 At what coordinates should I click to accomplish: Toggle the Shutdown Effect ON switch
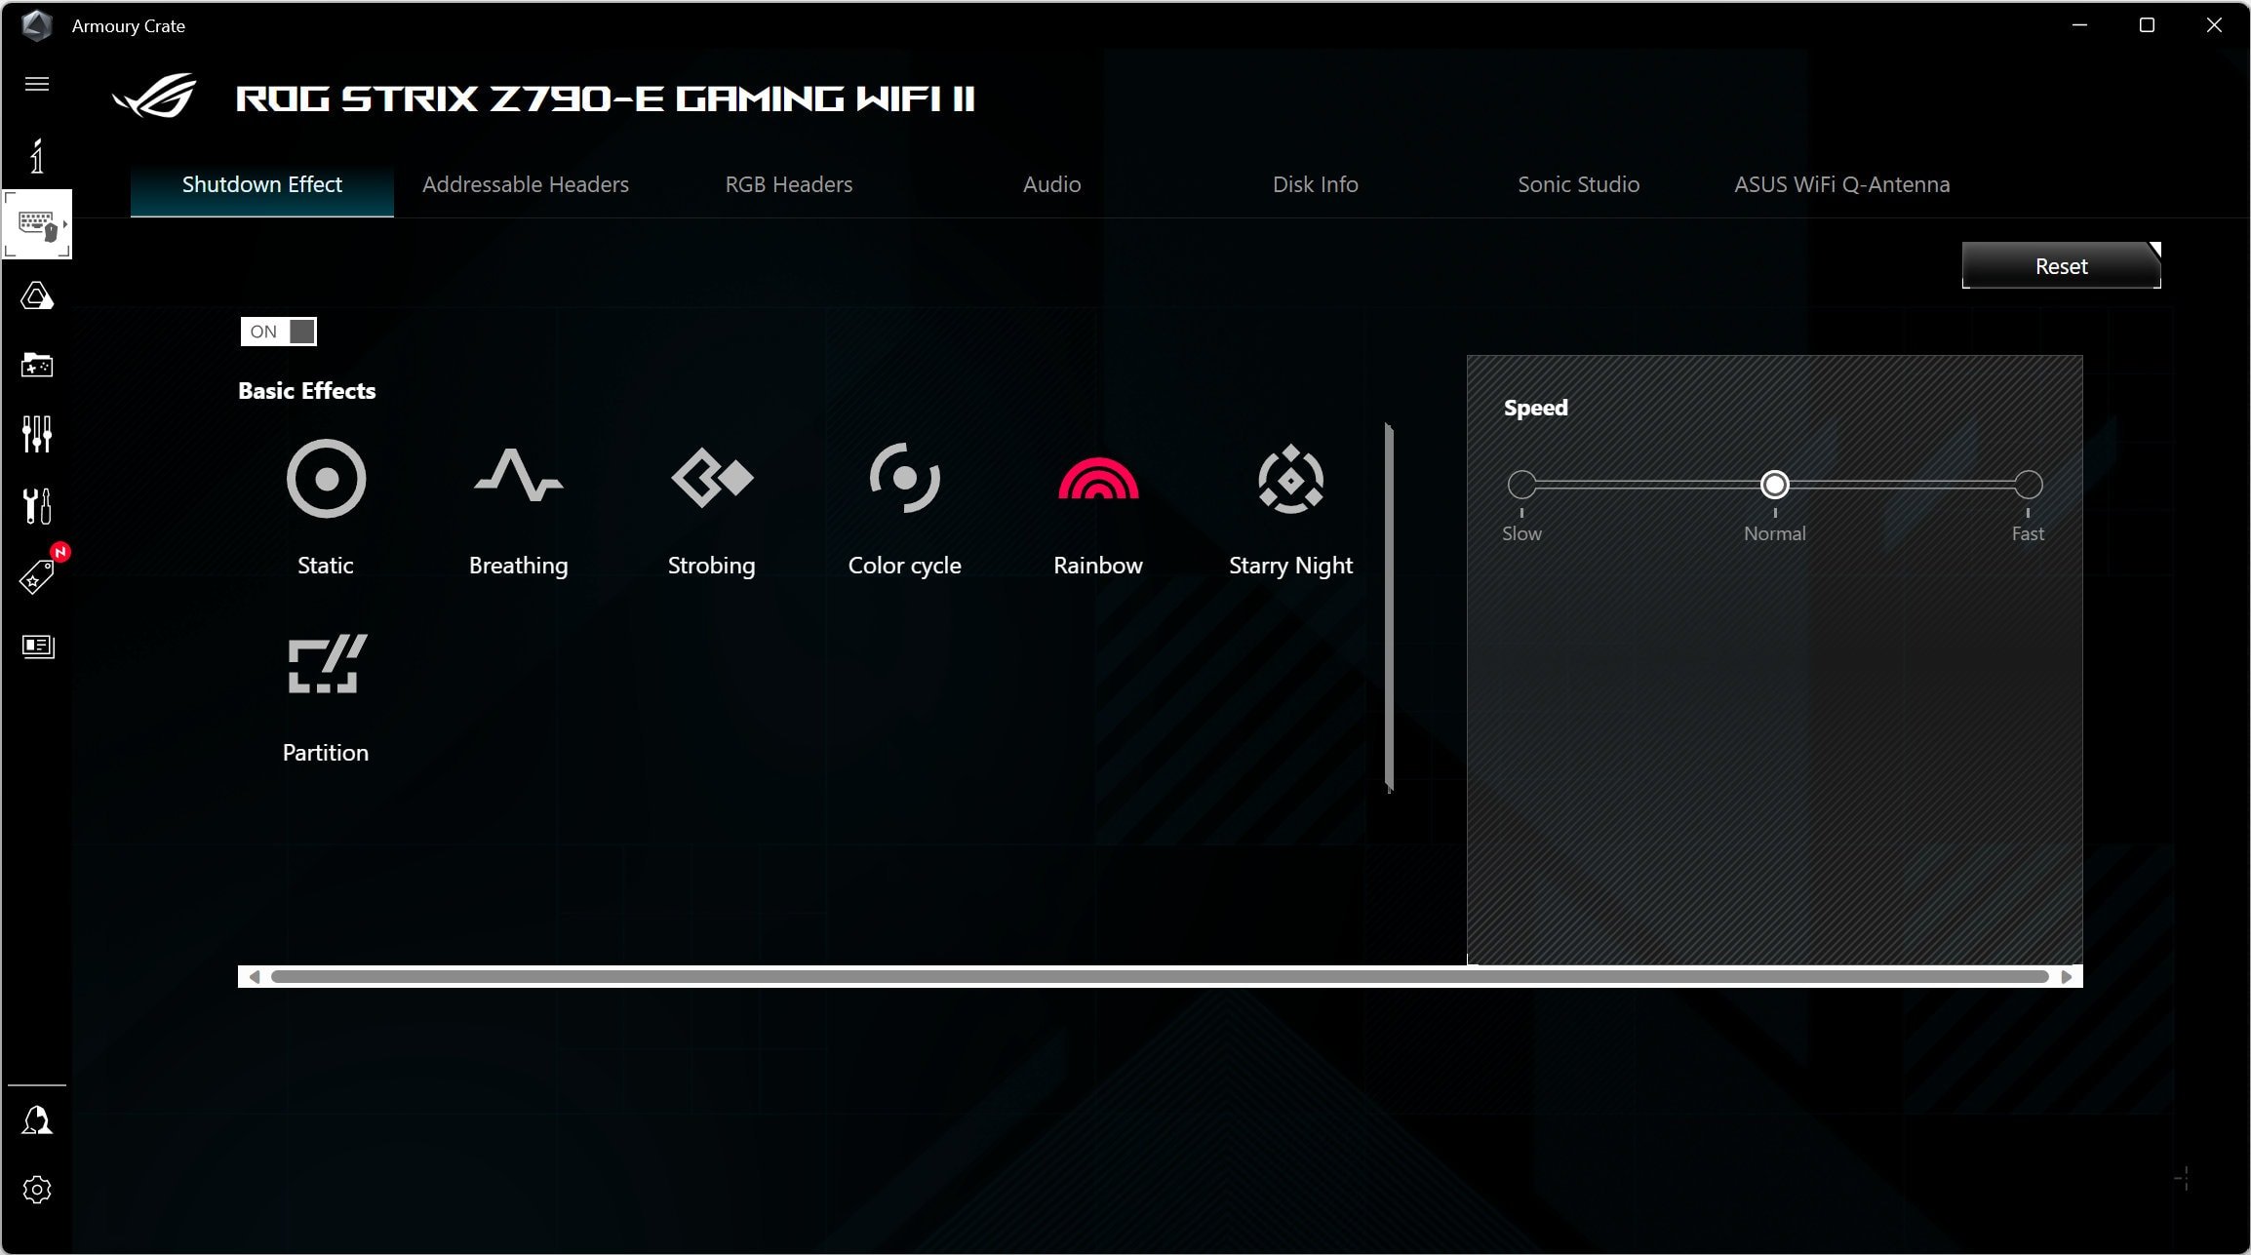click(280, 331)
